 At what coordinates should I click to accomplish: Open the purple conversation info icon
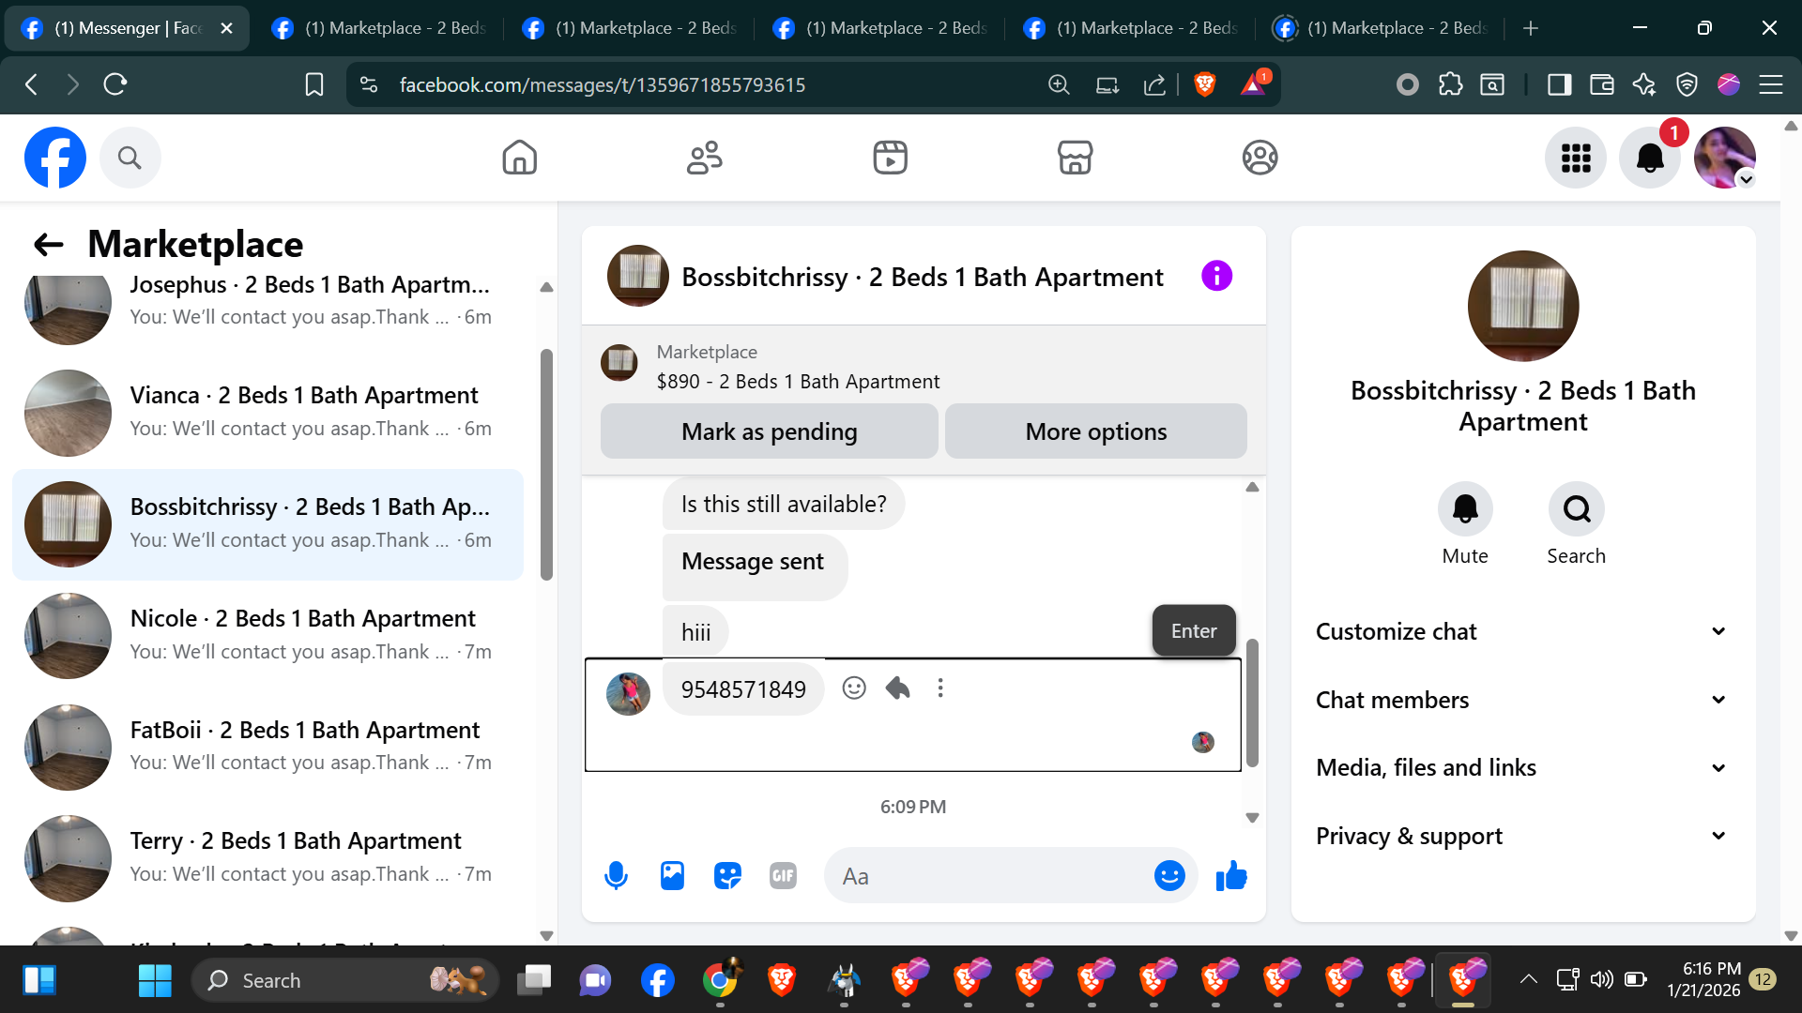point(1216,277)
